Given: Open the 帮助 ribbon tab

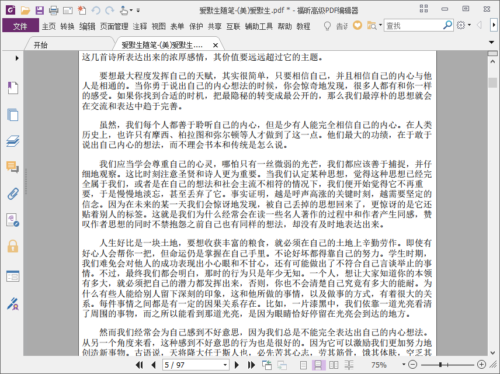Looking at the screenshot, I should point(284,26).
